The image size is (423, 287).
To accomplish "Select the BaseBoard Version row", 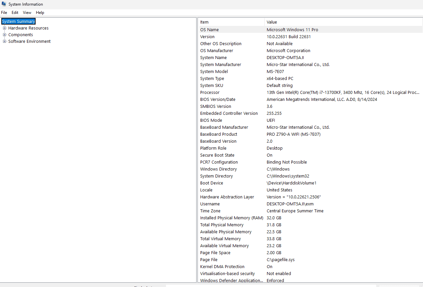I will 311,141.
